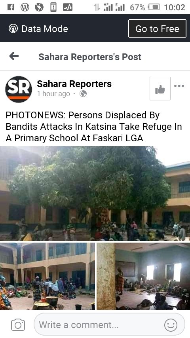Open the bottom-left cooking pots photo

47,276
